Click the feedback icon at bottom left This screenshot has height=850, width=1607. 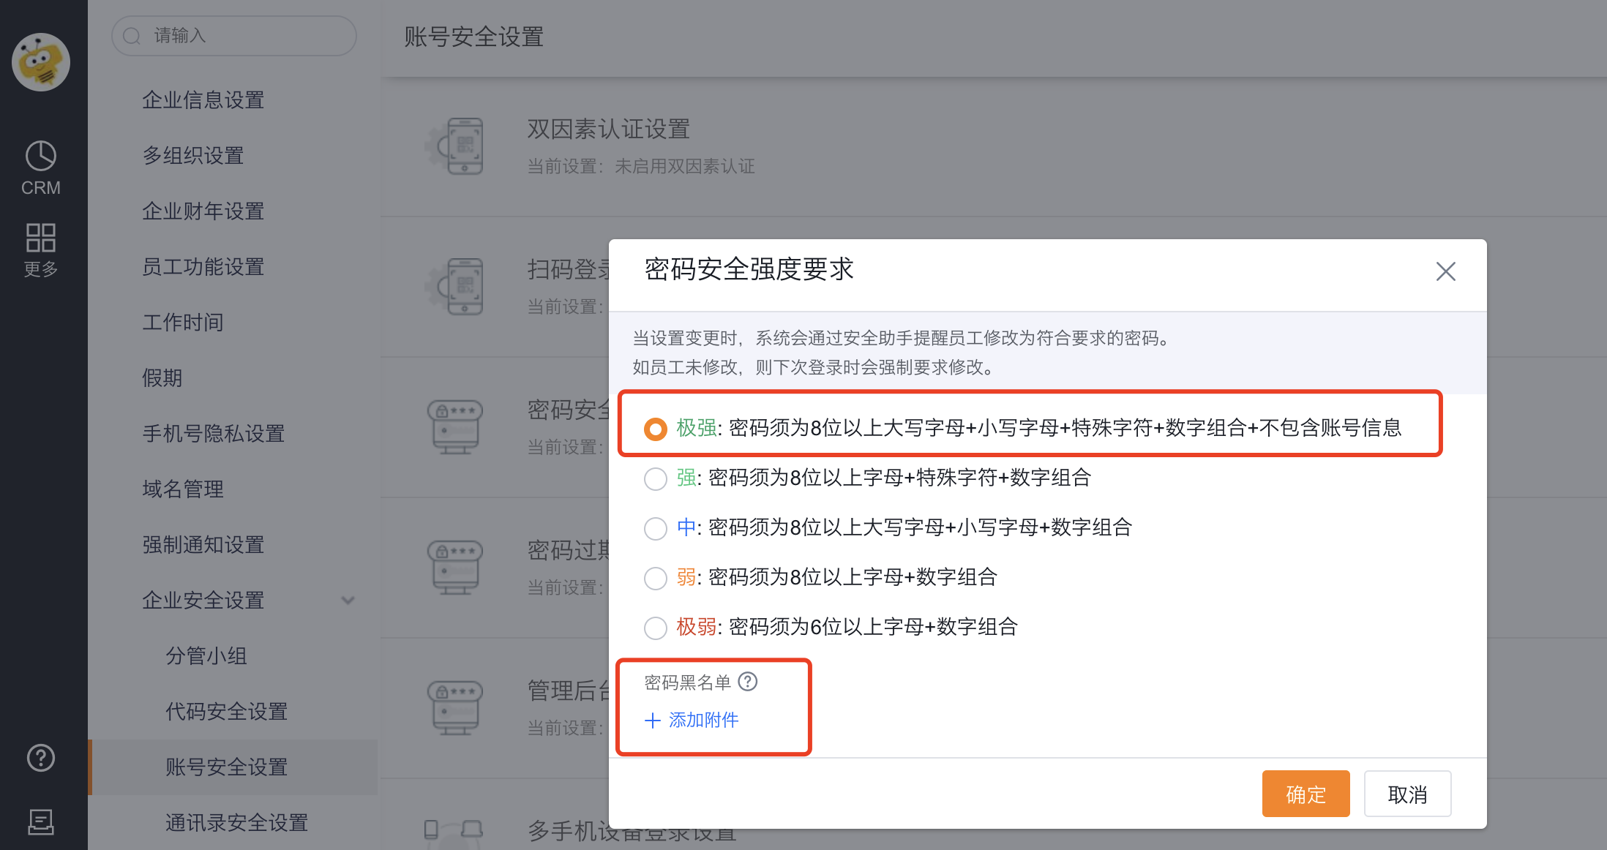point(40,821)
